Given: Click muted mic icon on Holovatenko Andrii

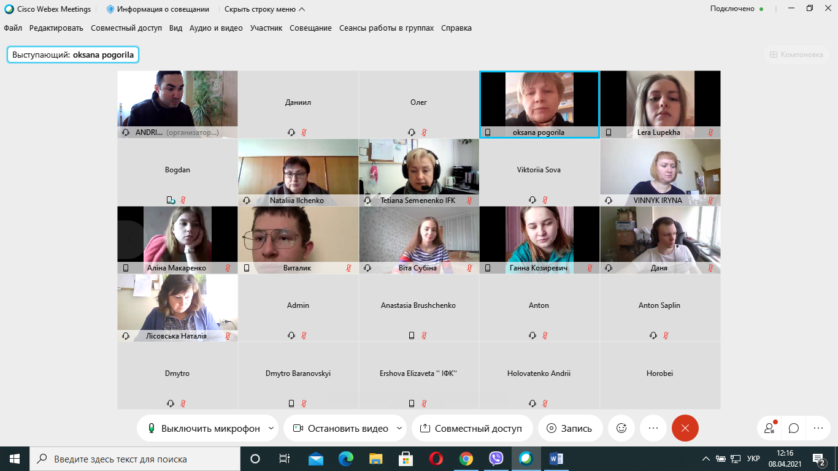Looking at the screenshot, I should click(x=545, y=404).
